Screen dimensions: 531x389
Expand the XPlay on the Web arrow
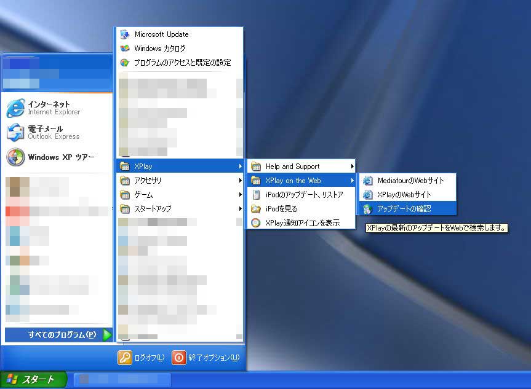pos(352,181)
